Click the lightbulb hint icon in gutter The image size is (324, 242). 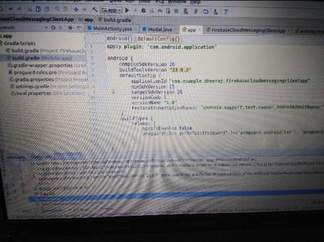113,91
